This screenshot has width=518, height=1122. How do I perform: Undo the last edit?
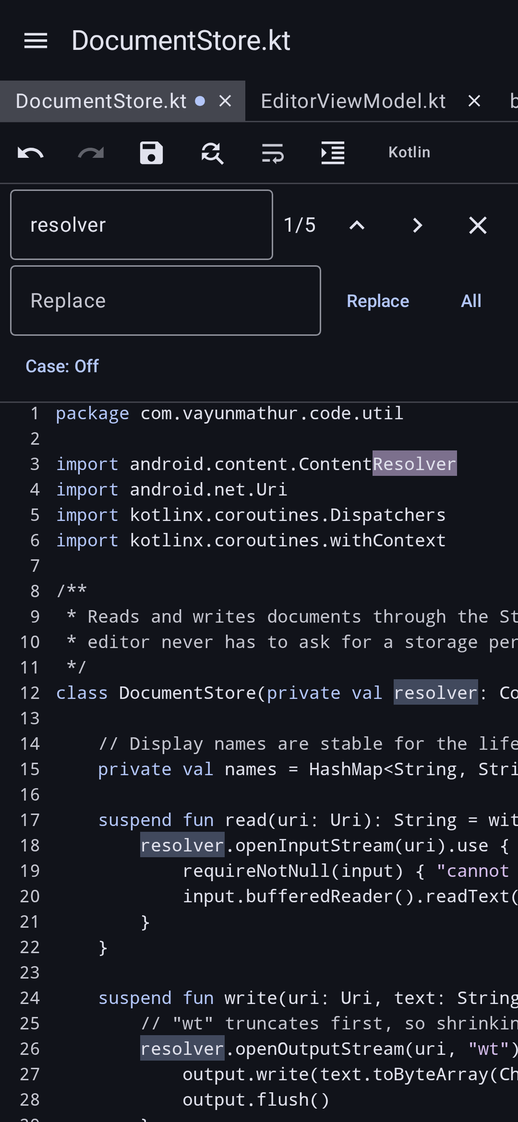(x=30, y=153)
